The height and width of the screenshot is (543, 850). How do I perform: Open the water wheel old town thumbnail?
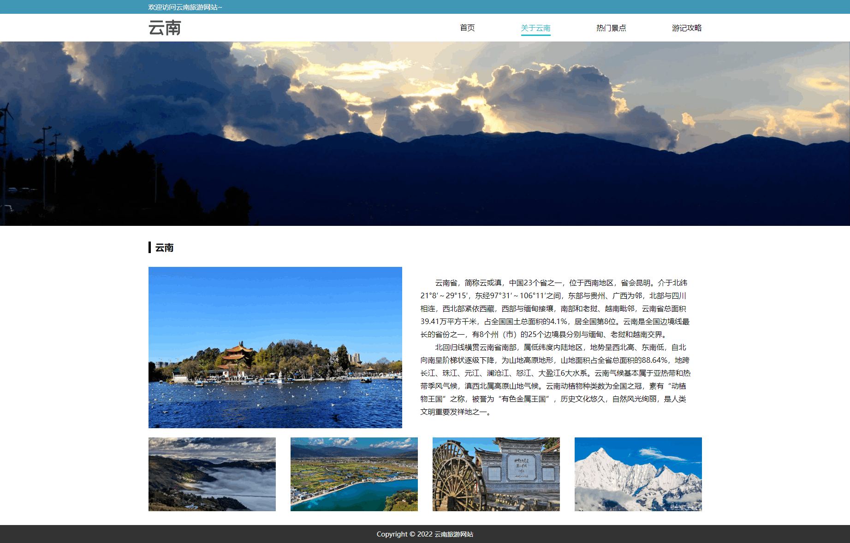coord(496,474)
